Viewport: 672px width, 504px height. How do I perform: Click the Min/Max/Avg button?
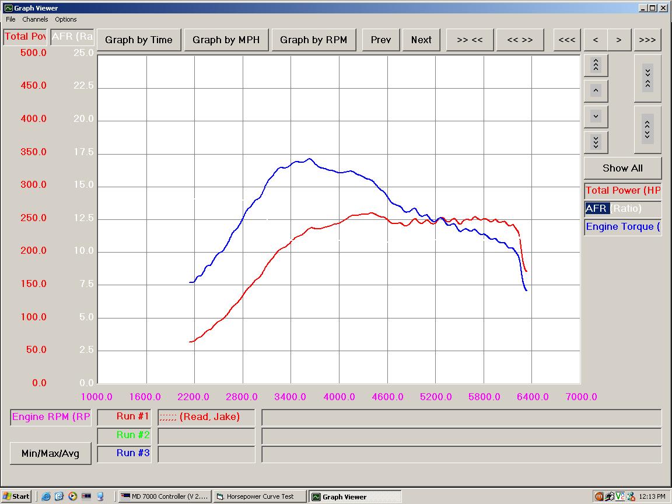tap(50, 453)
